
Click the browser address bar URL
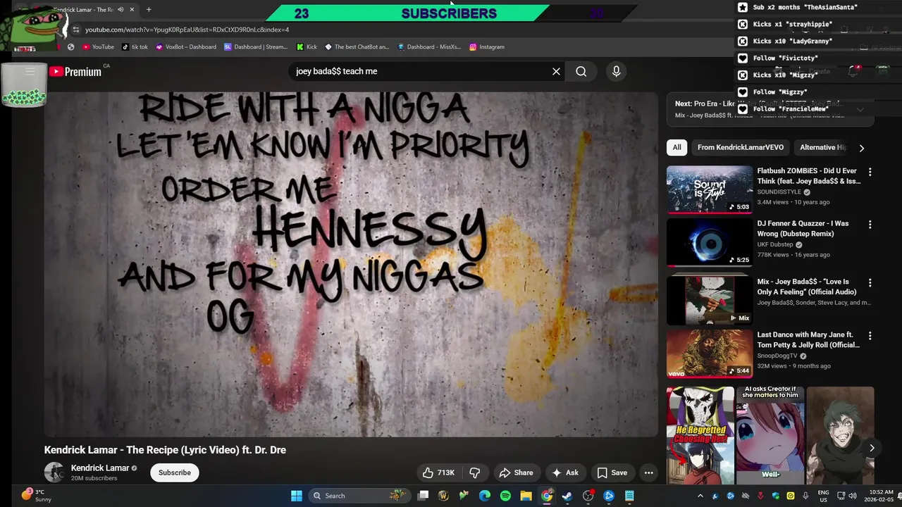187,30
